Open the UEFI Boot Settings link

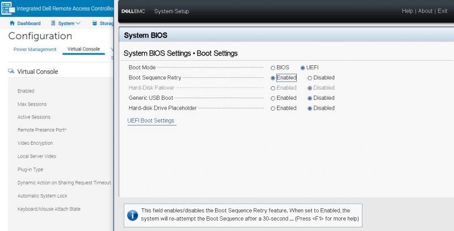[151, 120]
